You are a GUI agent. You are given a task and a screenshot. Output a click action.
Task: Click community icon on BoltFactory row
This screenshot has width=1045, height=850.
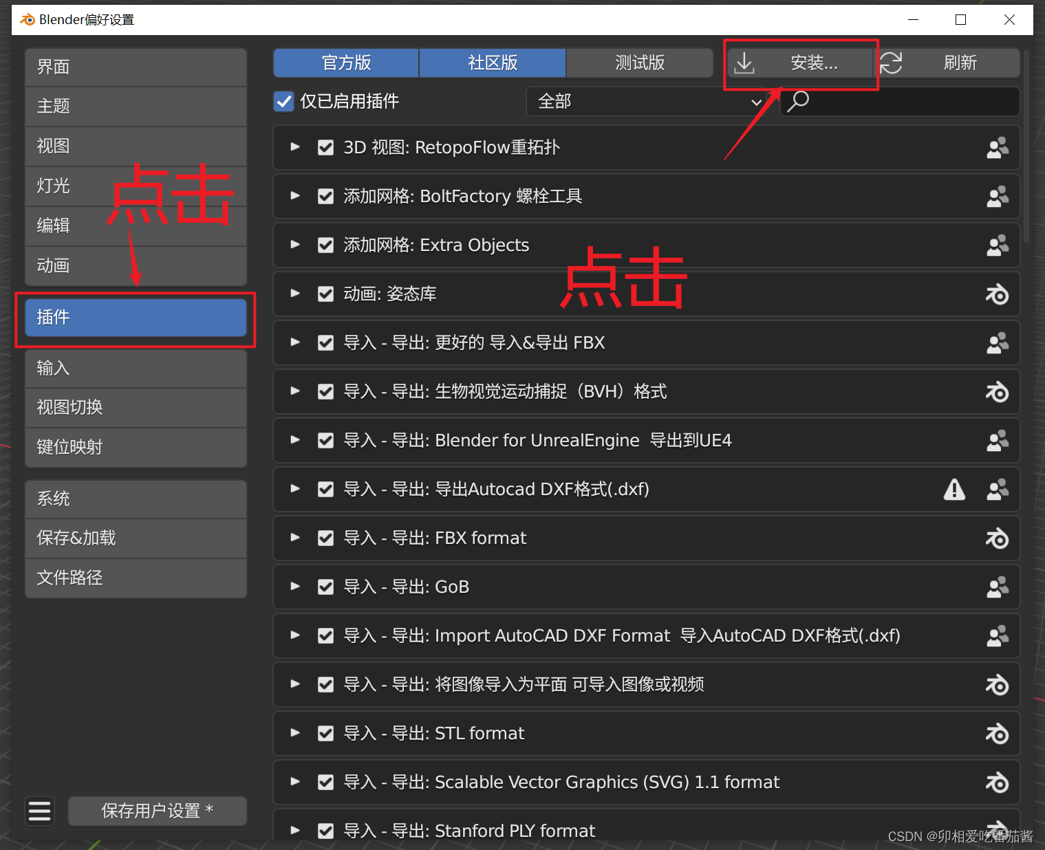pyautogui.click(x=998, y=197)
